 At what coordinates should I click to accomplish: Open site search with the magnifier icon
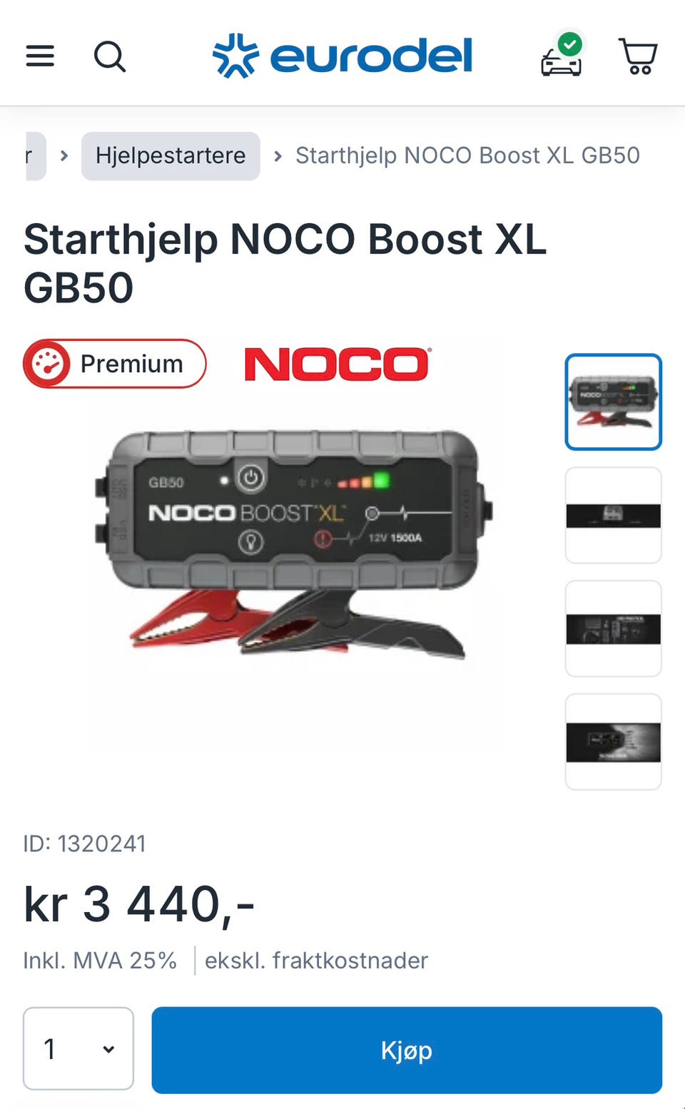(x=110, y=56)
